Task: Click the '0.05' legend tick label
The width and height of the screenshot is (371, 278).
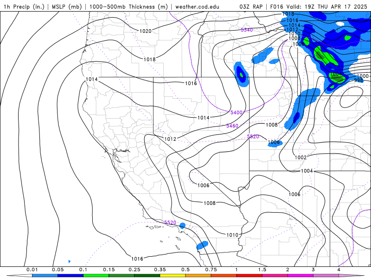Action: tap(58, 270)
